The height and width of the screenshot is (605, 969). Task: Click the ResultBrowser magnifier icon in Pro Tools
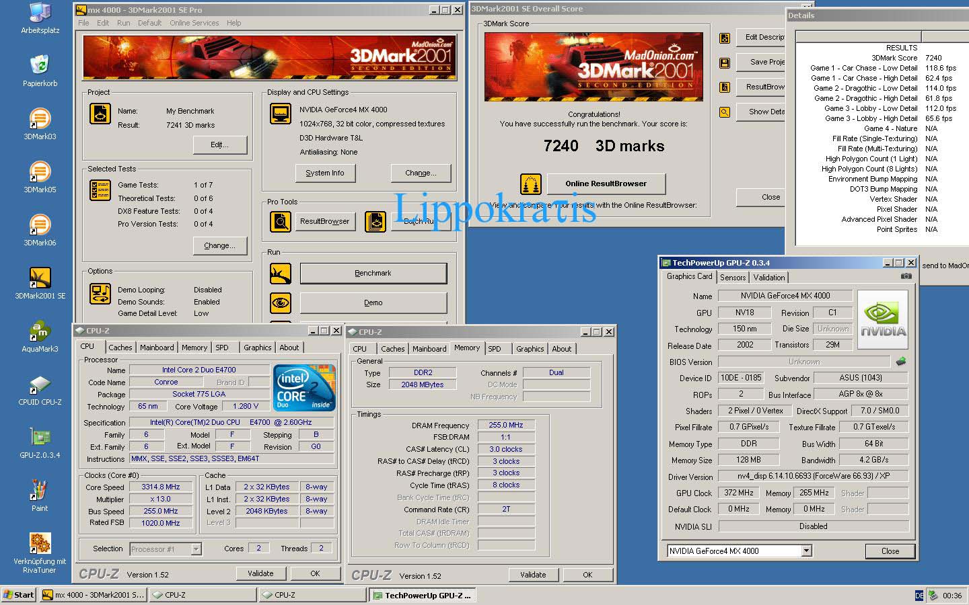click(x=281, y=221)
